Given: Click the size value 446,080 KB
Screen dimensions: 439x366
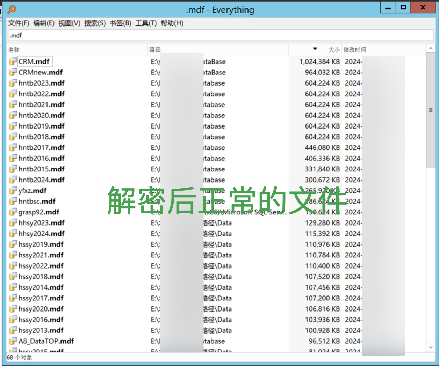Looking at the screenshot, I should 322,148.
